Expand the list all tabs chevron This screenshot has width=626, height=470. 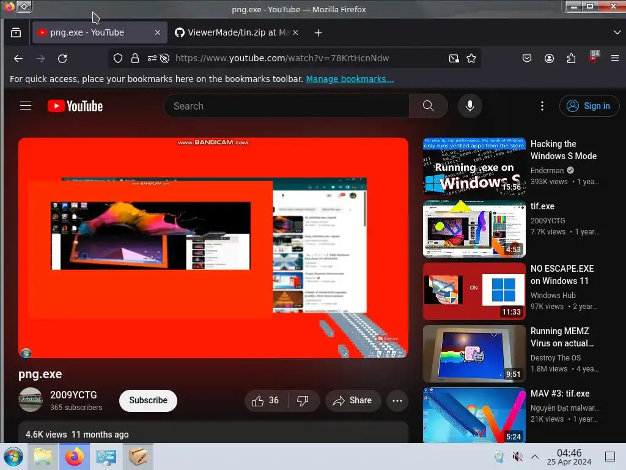pos(617,32)
